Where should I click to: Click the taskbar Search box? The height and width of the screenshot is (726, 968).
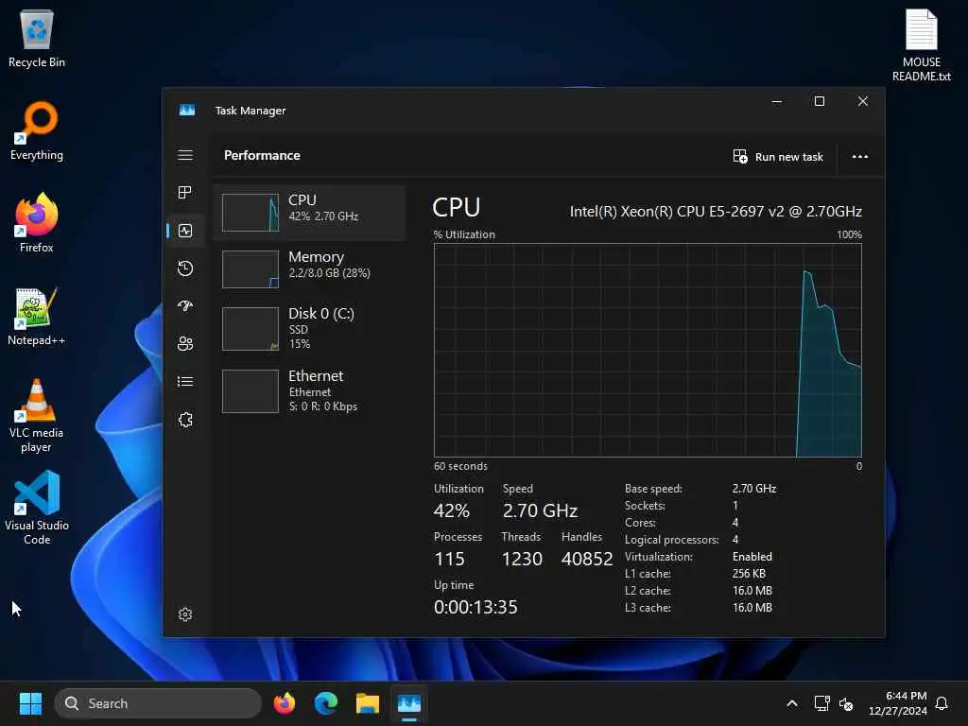click(158, 703)
